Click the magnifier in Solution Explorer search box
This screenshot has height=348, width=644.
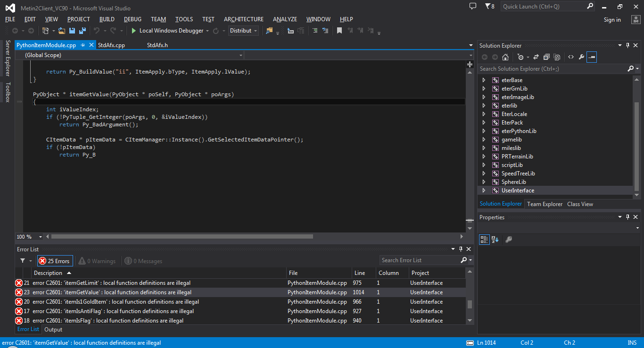click(x=631, y=69)
